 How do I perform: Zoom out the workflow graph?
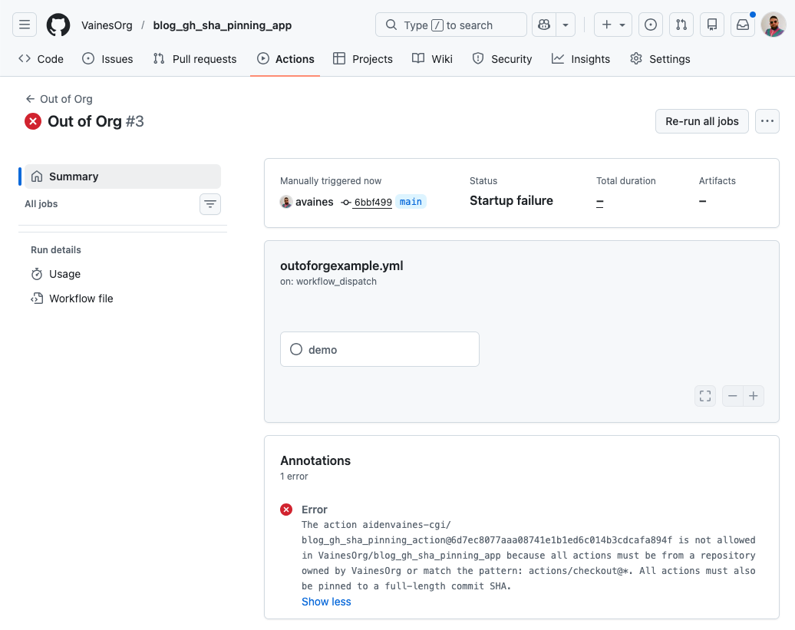(732, 396)
